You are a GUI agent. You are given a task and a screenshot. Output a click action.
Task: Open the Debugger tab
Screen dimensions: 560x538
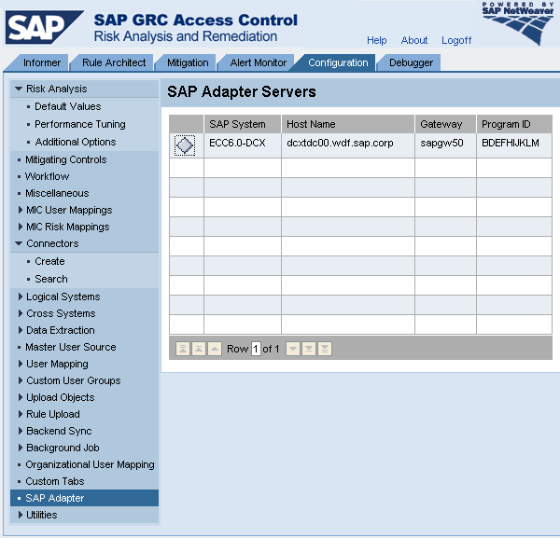[411, 62]
